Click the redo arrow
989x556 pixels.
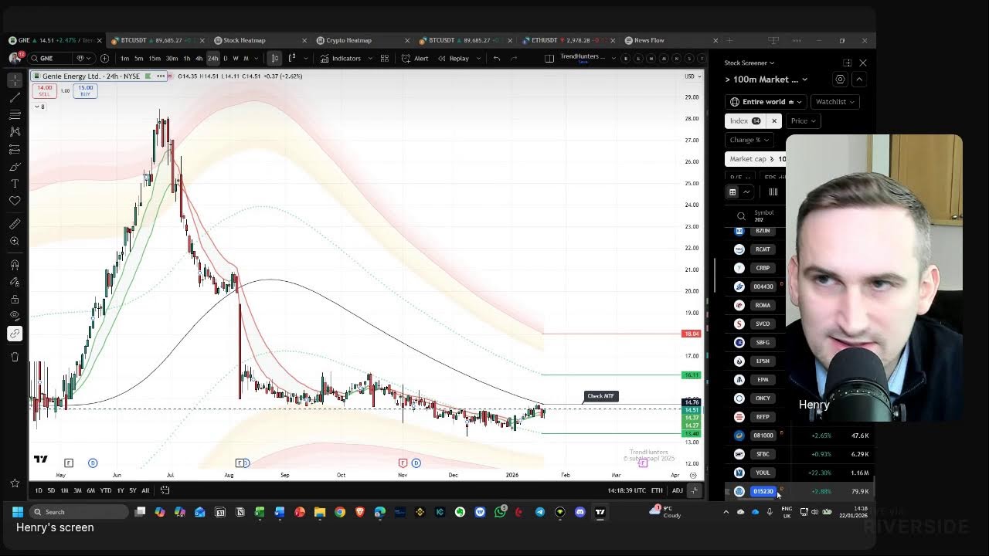click(x=514, y=59)
